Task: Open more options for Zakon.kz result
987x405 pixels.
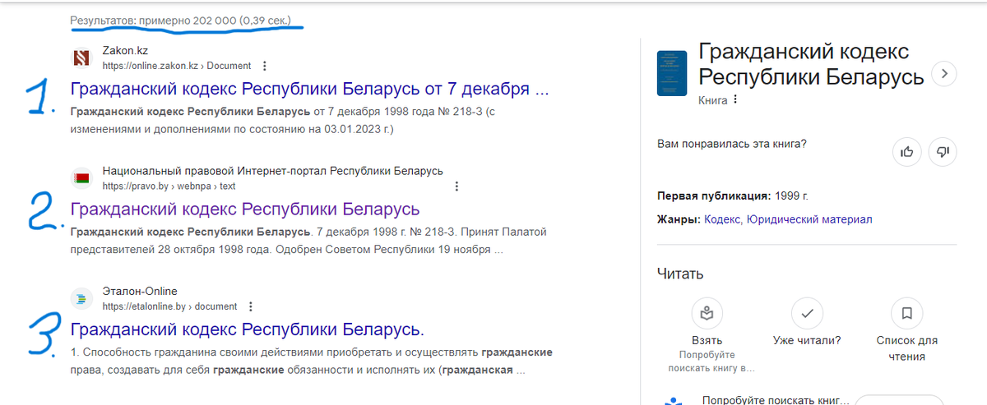Action: (264, 66)
